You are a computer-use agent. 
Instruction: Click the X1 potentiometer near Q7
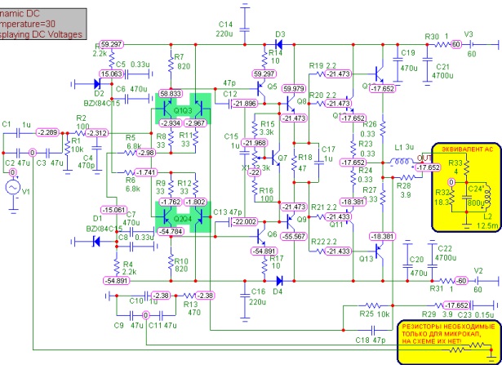(x=255, y=158)
